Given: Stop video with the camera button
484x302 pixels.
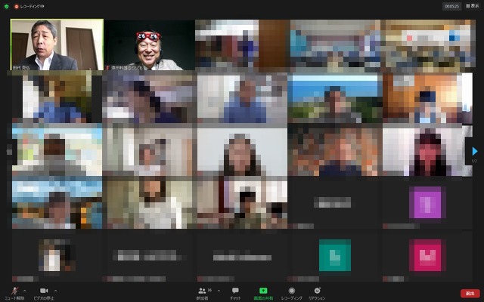Looking at the screenshot, I should pos(44,291).
